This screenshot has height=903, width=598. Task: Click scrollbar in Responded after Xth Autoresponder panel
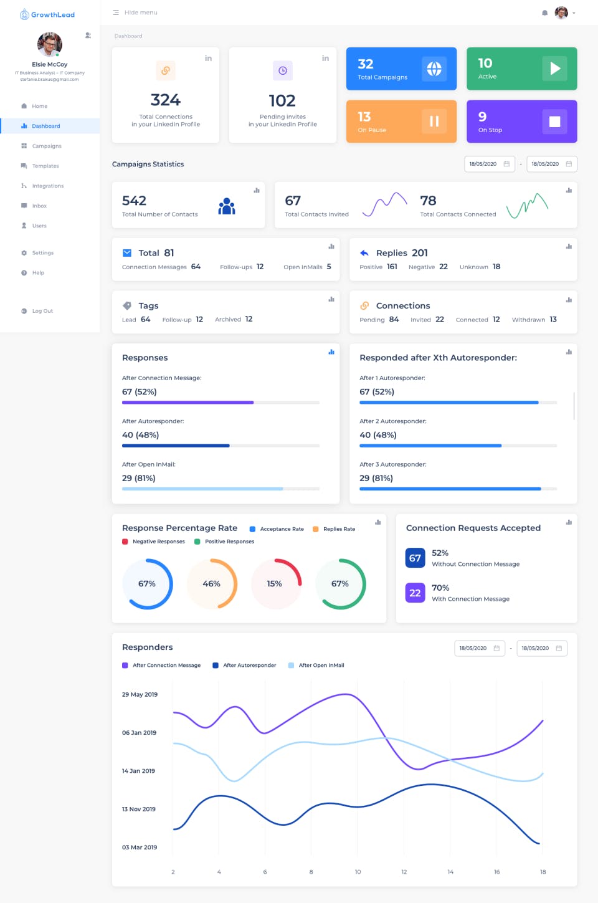[574, 406]
